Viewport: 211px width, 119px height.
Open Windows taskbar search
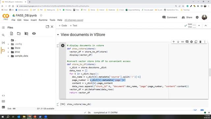pos(8,117)
